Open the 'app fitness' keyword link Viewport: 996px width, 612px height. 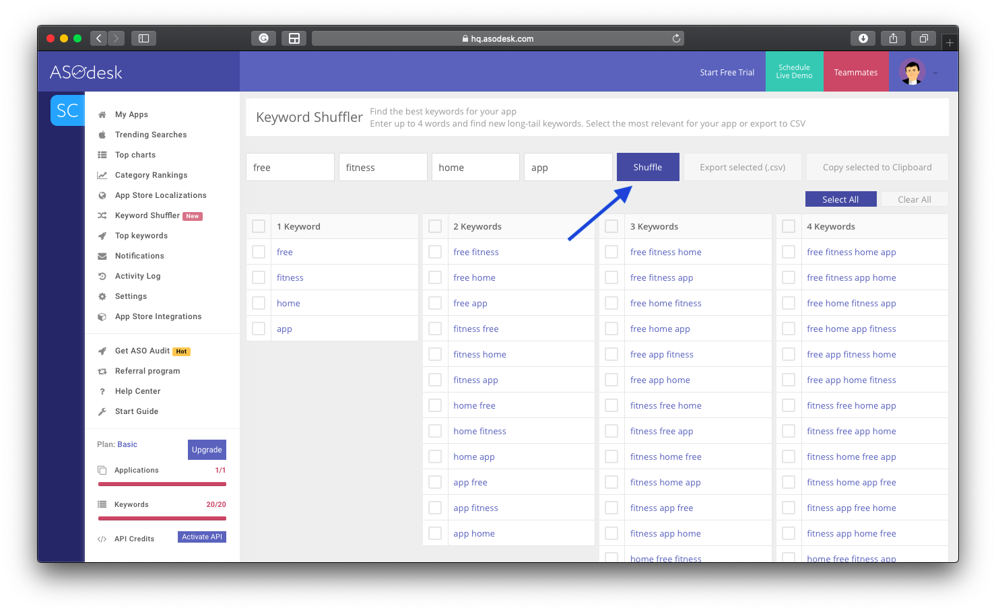click(475, 508)
